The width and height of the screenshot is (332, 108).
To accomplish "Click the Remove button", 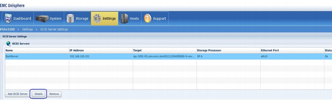I will click(54, 94).
